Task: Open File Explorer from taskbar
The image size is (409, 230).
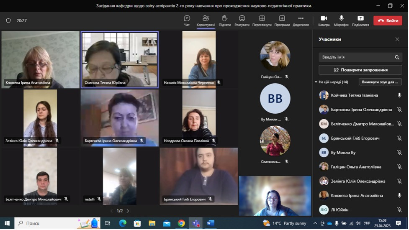Action: click(x=152, y=223)
